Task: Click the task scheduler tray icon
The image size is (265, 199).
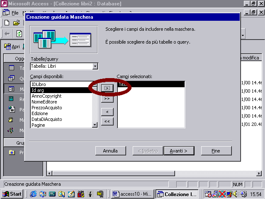Action: tap(208, 194)
